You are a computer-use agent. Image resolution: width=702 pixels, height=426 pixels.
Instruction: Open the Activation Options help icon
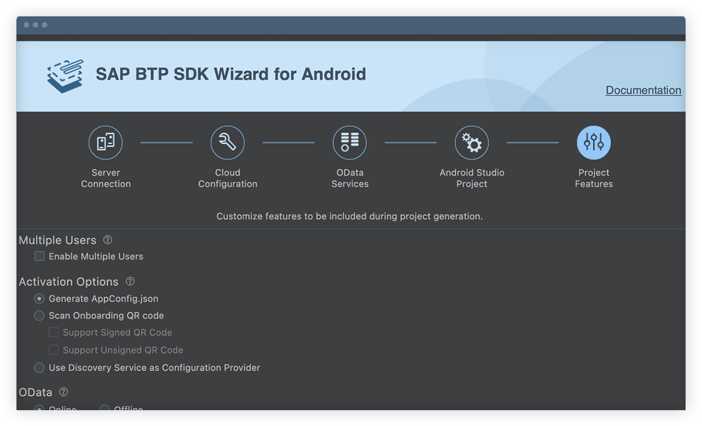[130, 281]
